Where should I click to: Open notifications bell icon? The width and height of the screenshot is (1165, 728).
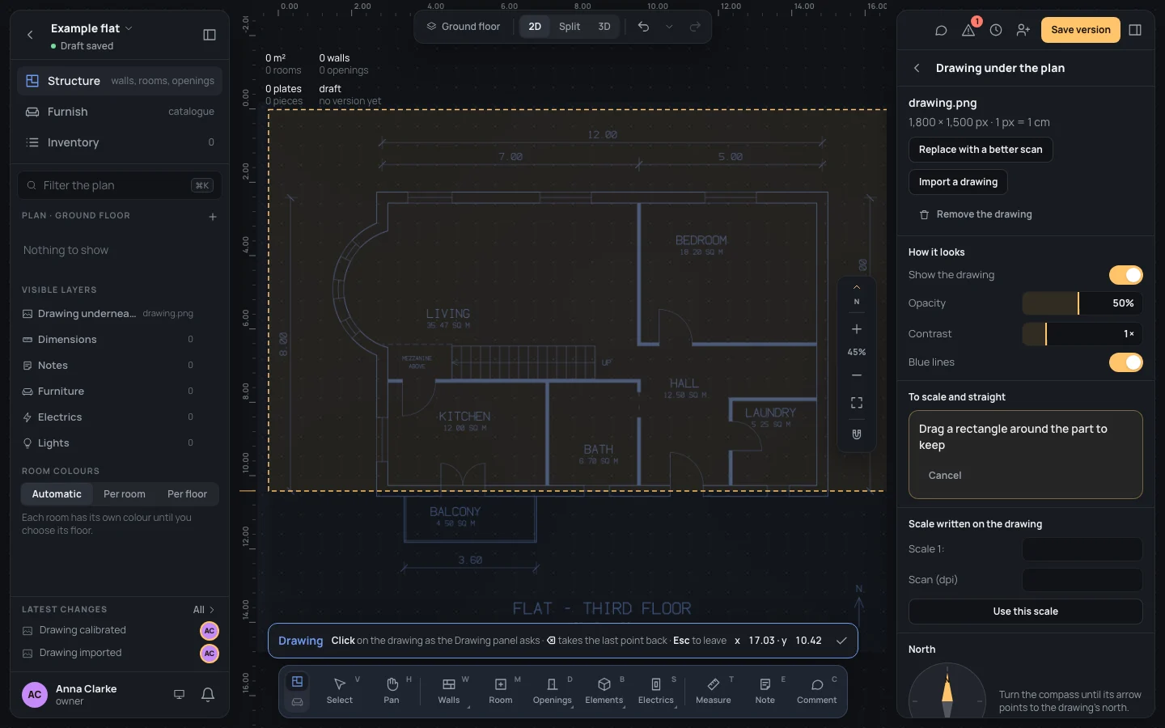pyautogui.click(x=208, y=694)
